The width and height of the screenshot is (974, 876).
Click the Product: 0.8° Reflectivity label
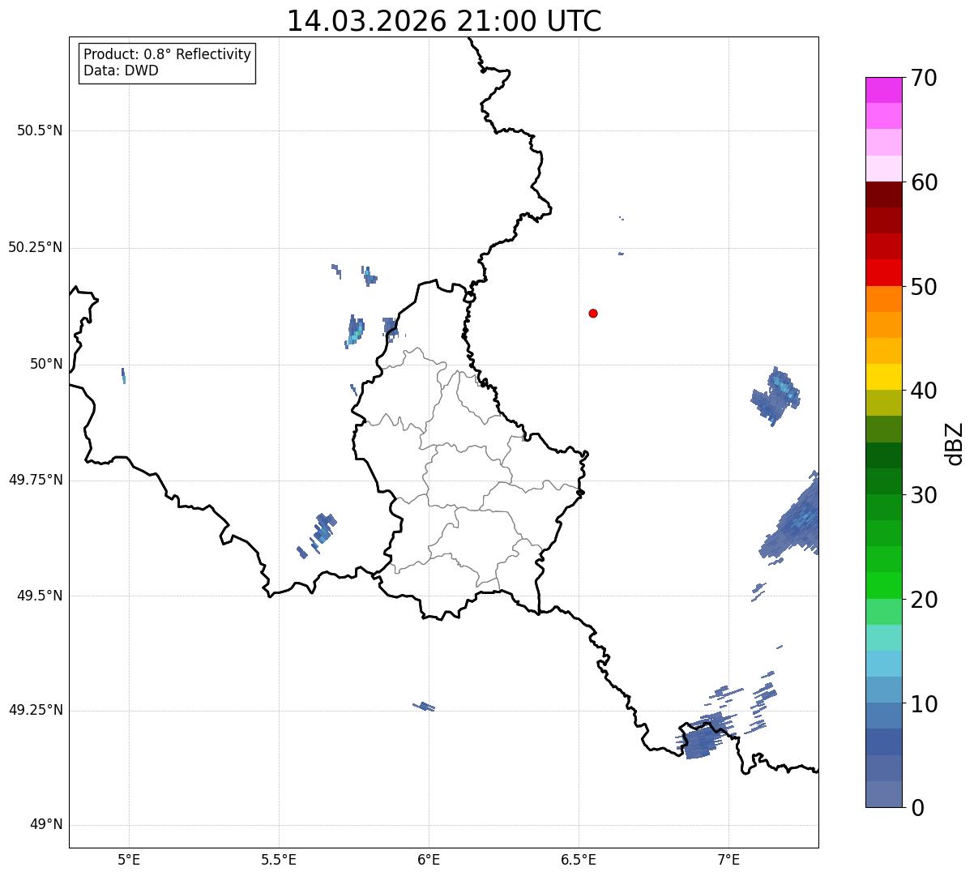(168, 54)
